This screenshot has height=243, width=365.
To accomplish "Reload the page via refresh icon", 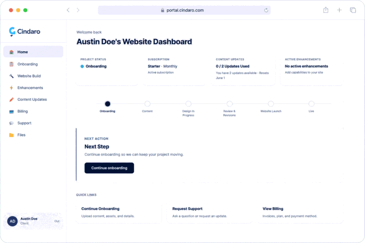I will click(266, 10).
